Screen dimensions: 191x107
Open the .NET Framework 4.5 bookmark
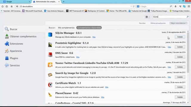click(75, 11)
